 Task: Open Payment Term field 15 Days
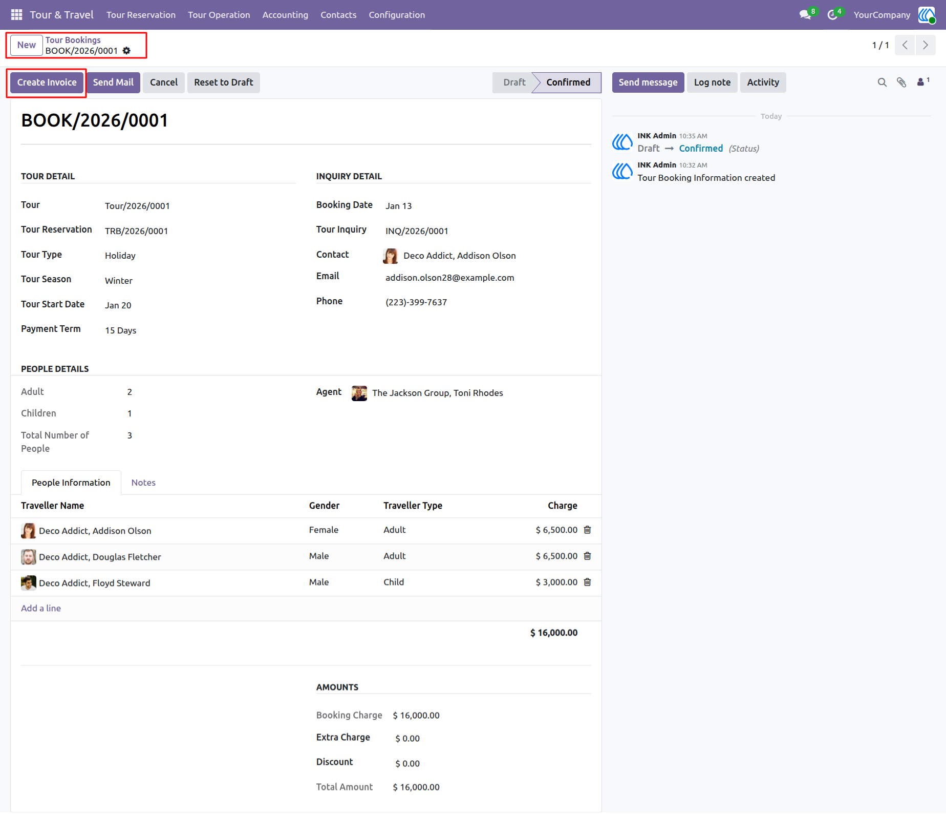tap(121, 330)
